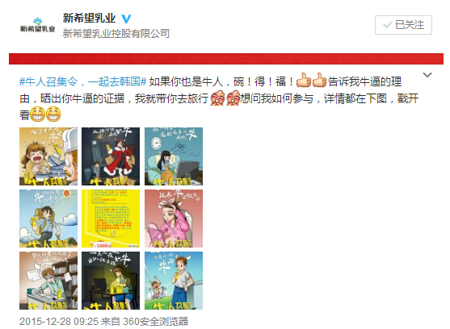Open the #牛人召集令，一起去韩国# hashtag link
This screenshot has height=329, width=450.
click(x=83, y=82)
